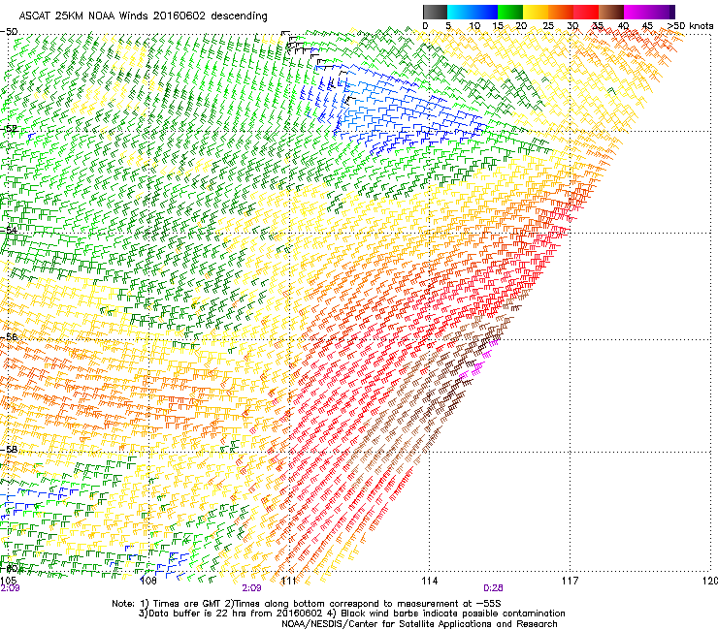Click the latitude label '-52'
Viewport: 718px width, 630px height.
(9, 129)
